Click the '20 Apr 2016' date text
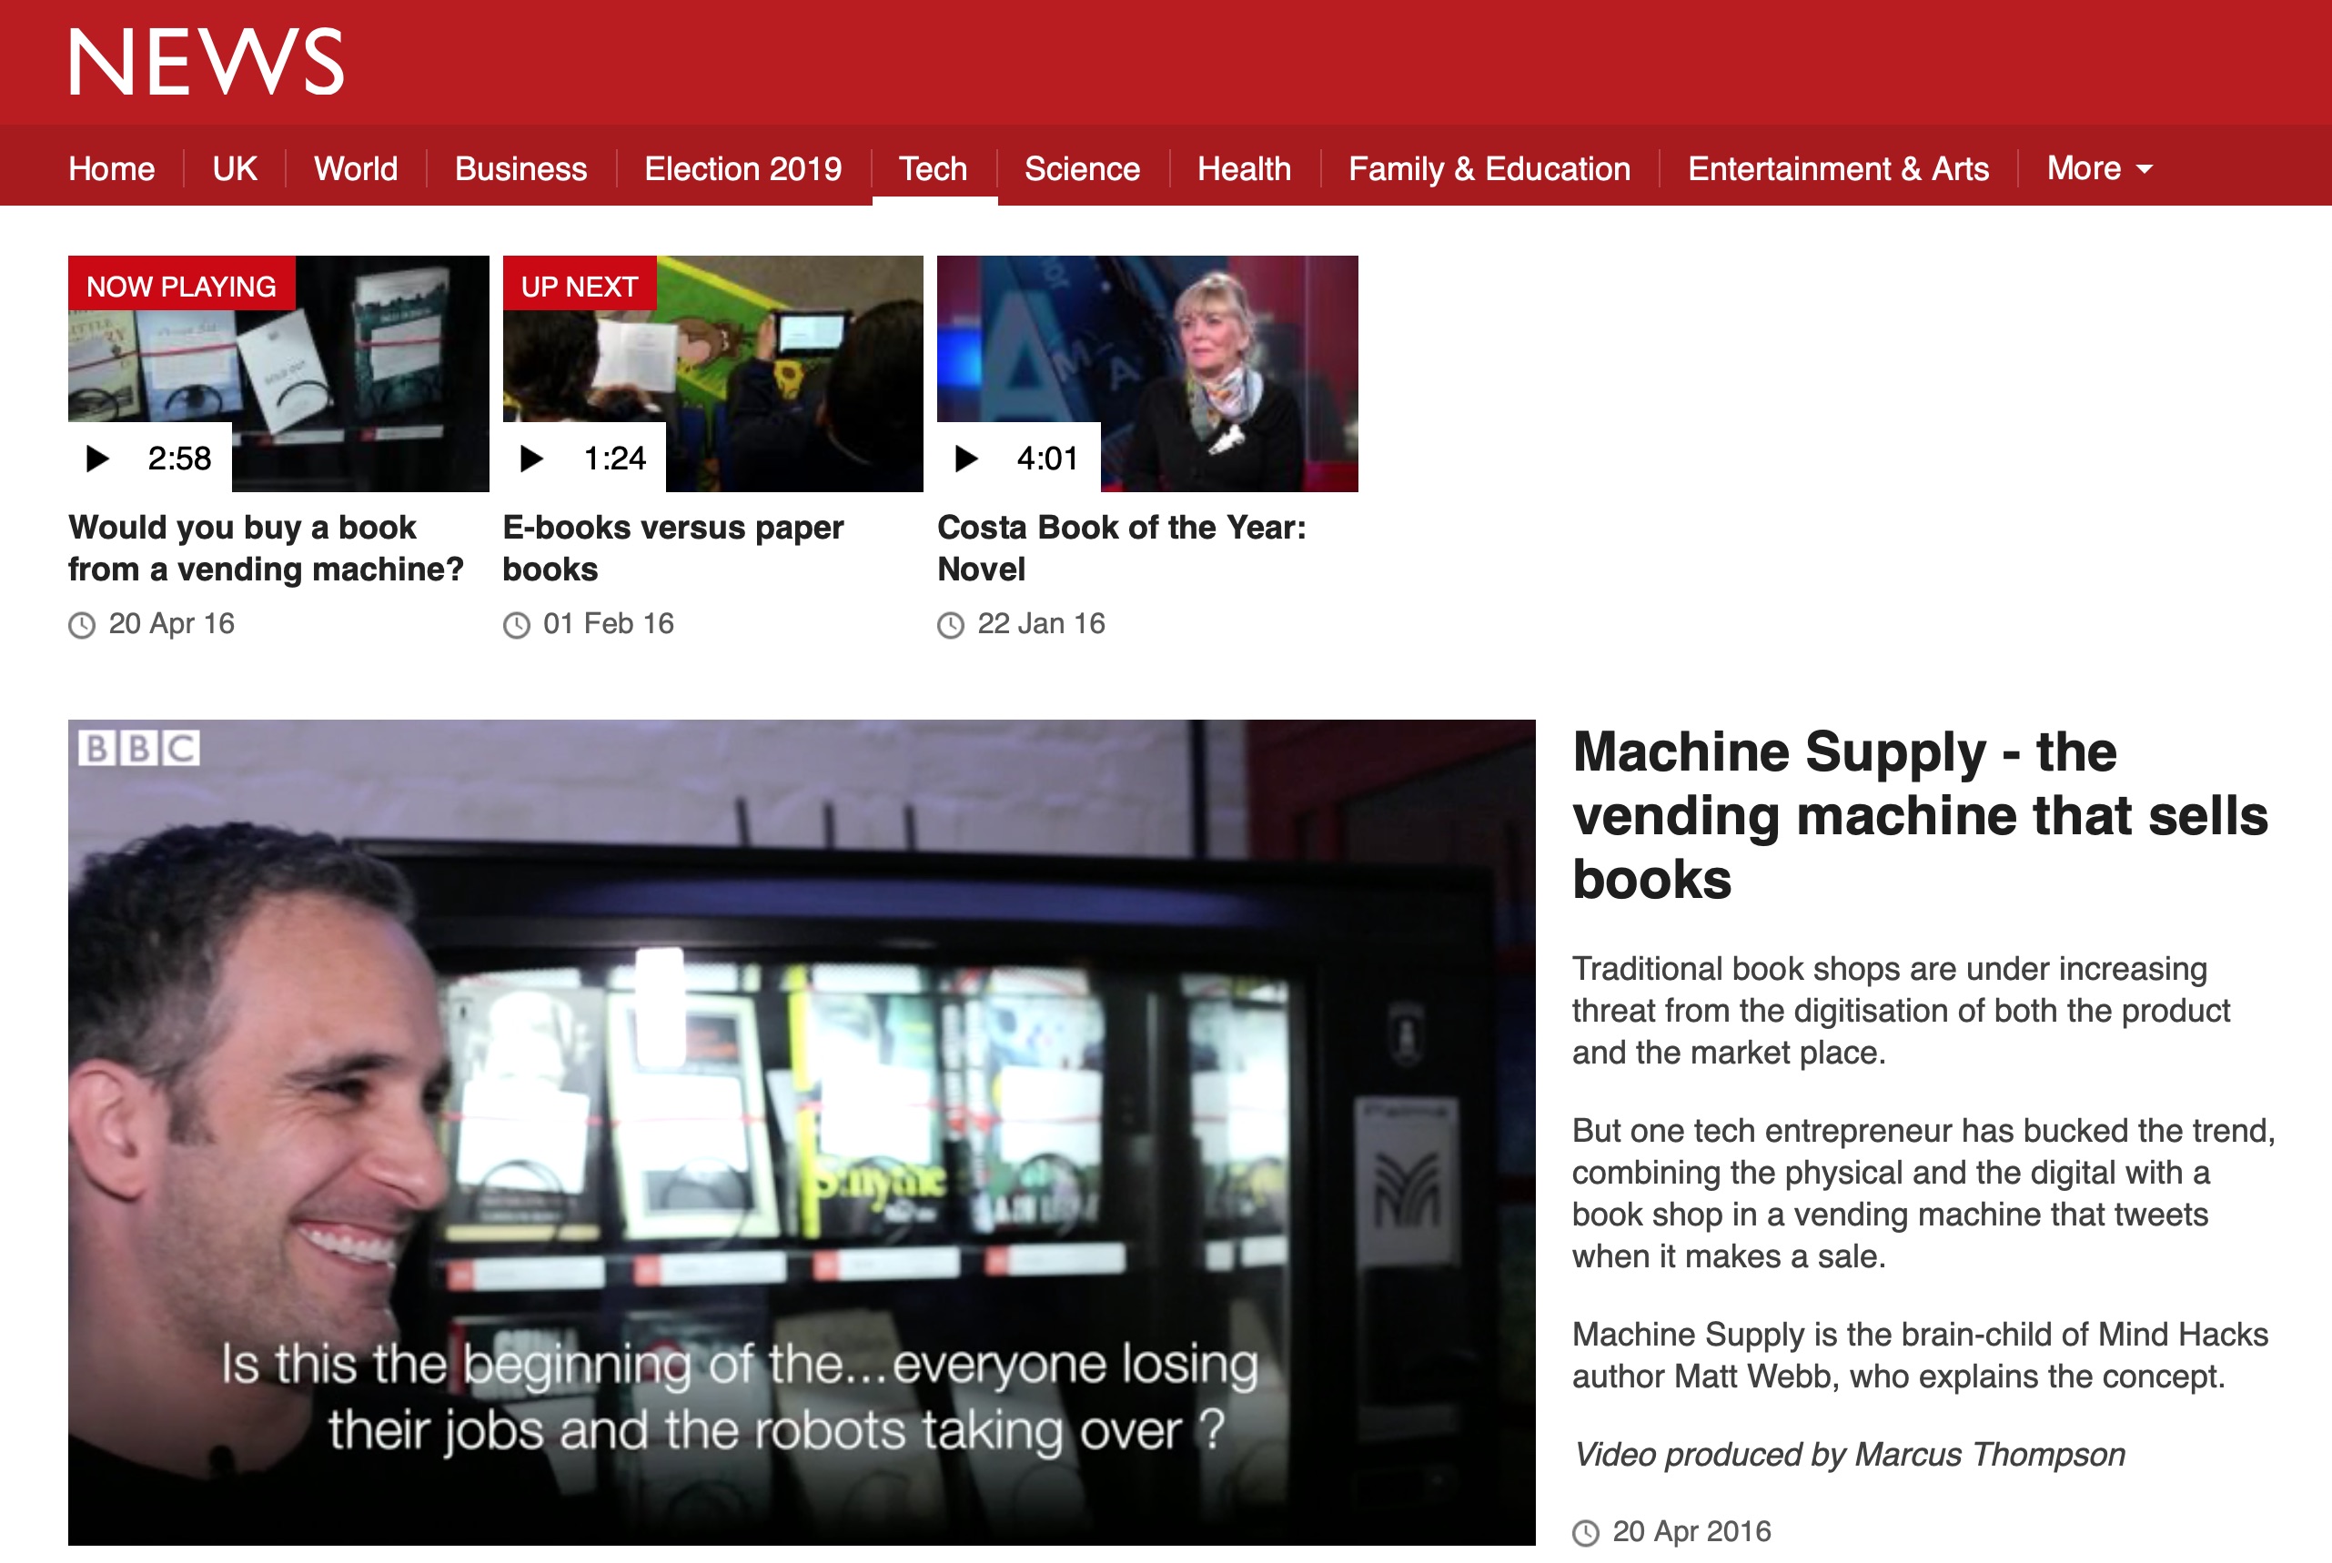2332x1563 pixels. pos(1692,1531)
